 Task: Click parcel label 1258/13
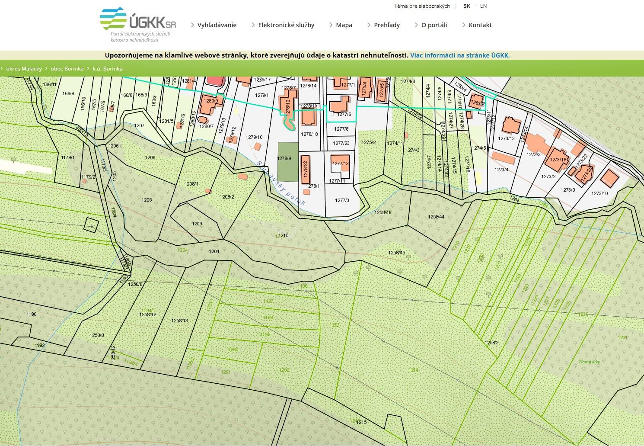click(179, 321)
